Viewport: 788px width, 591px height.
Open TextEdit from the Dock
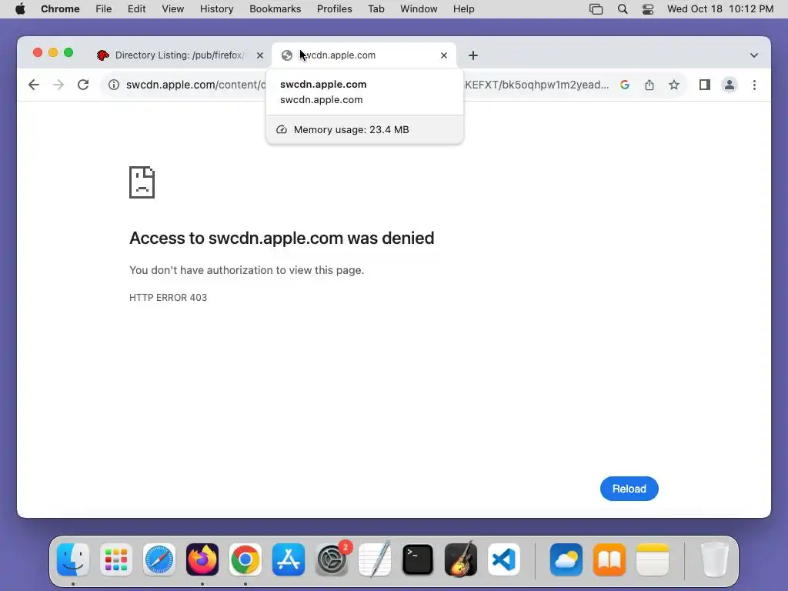375,559
